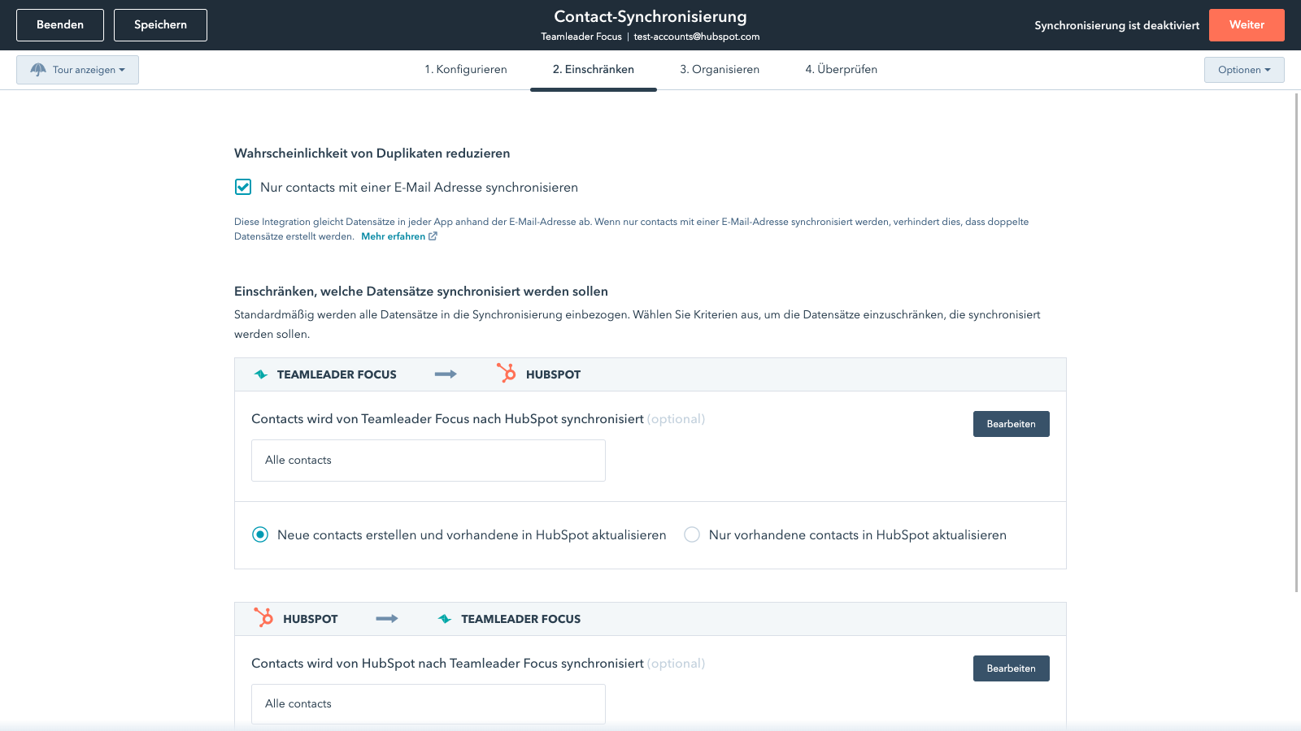Screen dimensions: 1301x731
Task: Switch to the 1. Konfigurieren step
Action: (465, 69)
